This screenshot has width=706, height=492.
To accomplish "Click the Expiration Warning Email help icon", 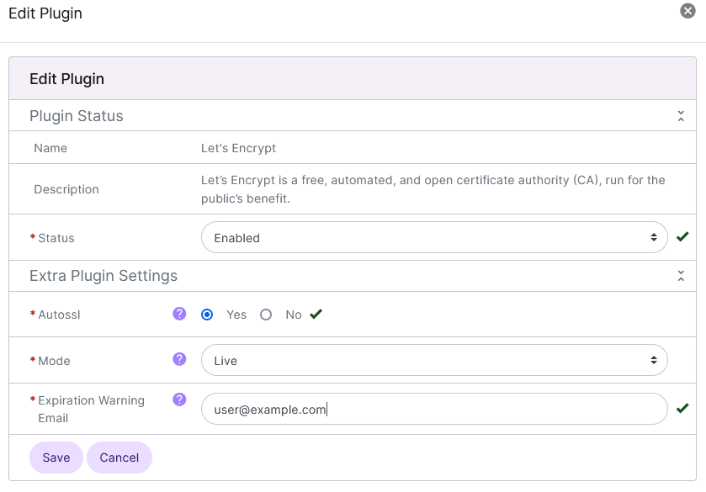I will tap(179, 399).
